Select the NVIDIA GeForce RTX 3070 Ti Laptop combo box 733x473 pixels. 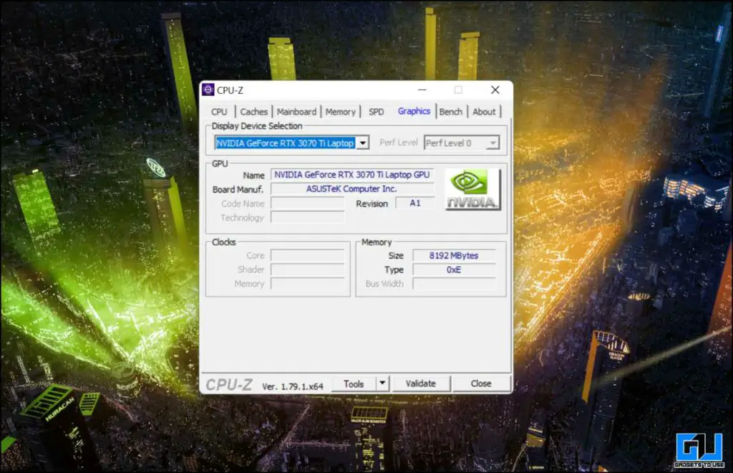coord(292,143)
